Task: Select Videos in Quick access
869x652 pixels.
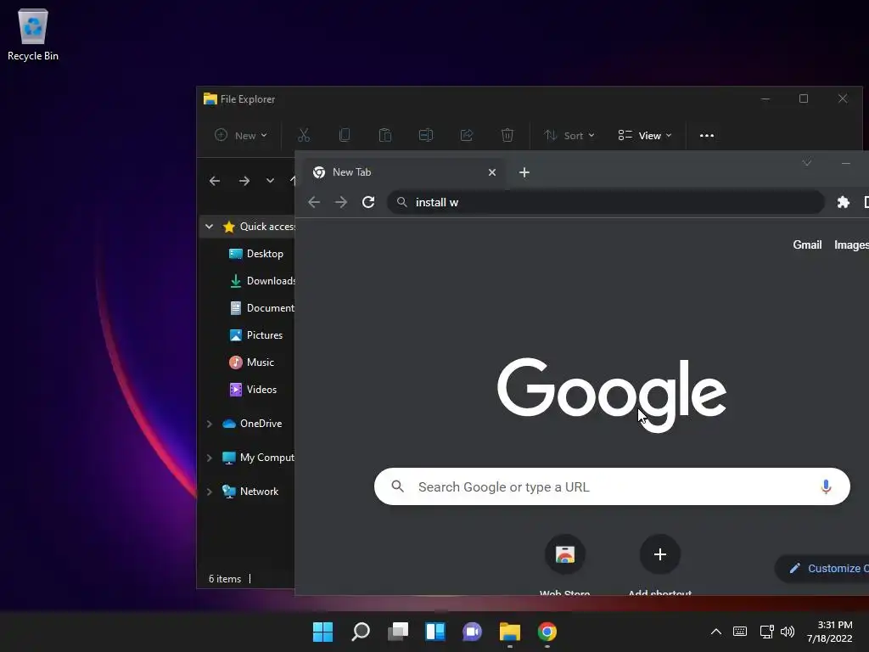Action: pyautogui.click(x=253, y=389)
